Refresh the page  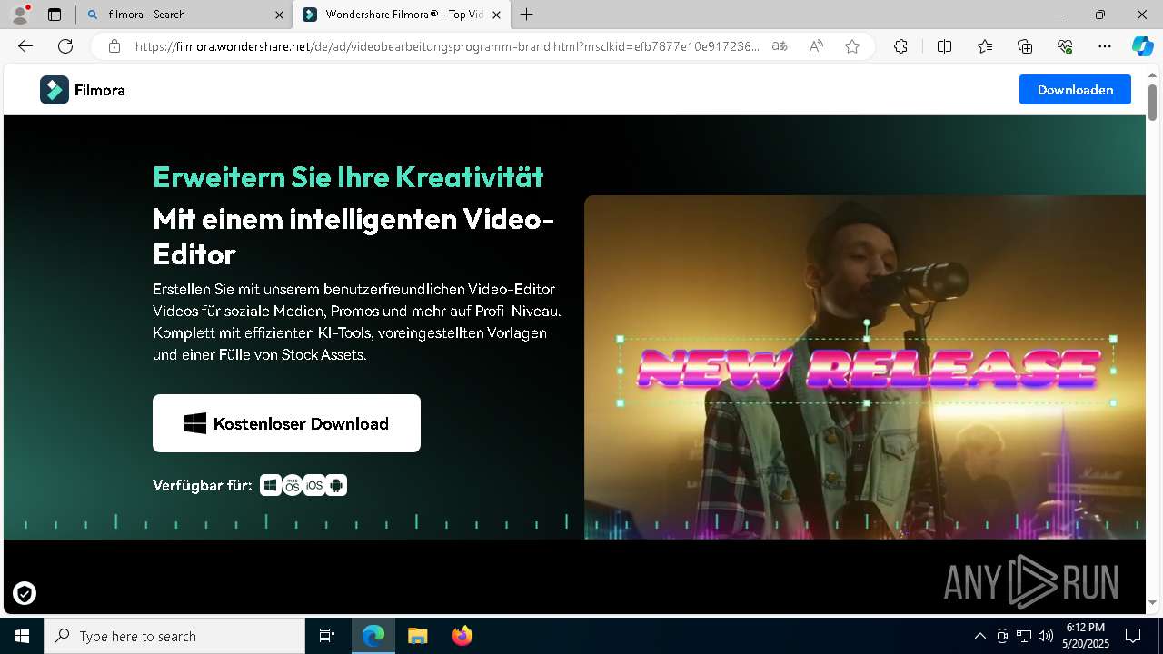[65, 46]
